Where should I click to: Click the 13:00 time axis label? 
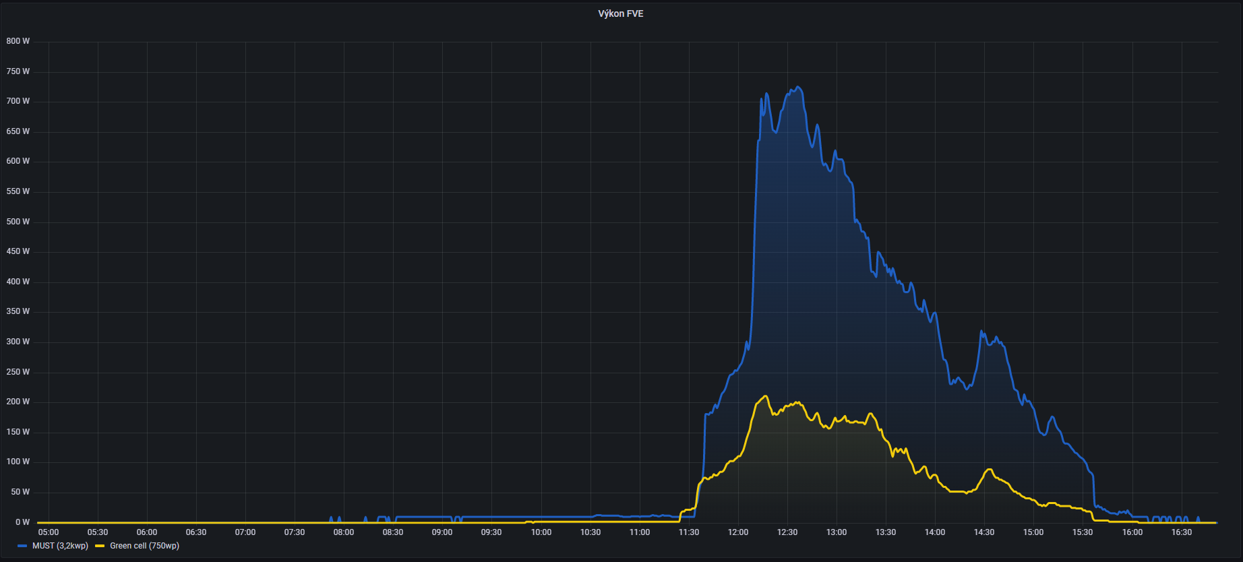pyautogui.click(x=837, y=532)
